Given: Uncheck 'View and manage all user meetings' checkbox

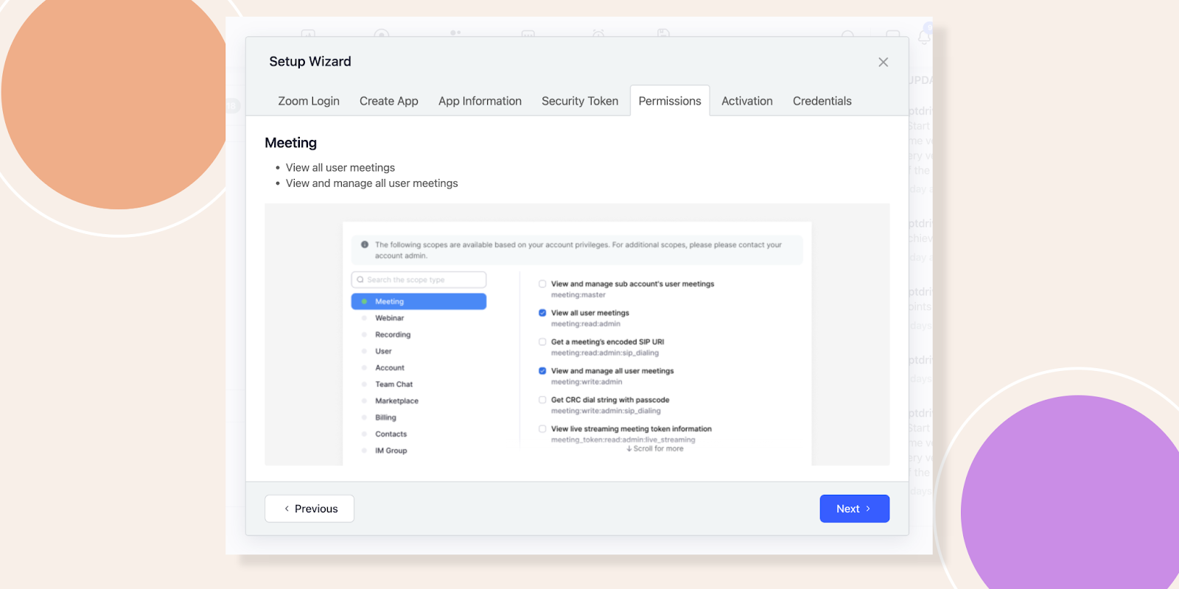Looking at the screenshot, I should click(542, 371).
